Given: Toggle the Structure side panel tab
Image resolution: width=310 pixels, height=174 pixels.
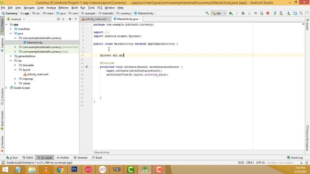Looking at the screenshot, I should coord(2,97).
